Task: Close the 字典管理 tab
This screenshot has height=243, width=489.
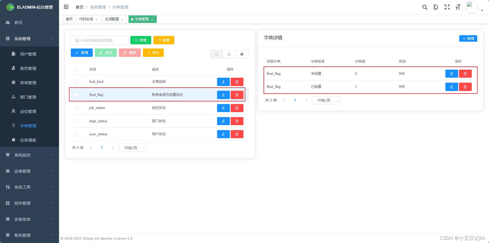Action: [152, 20]
